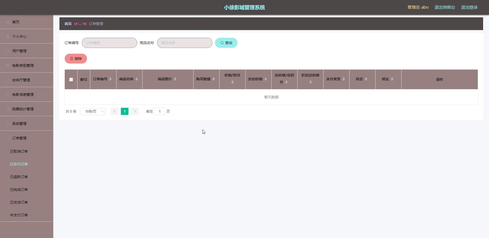Screen dimensions: 489x238
Task: Open the 10条/页 page size dropdown
Action: coord(93,112)
